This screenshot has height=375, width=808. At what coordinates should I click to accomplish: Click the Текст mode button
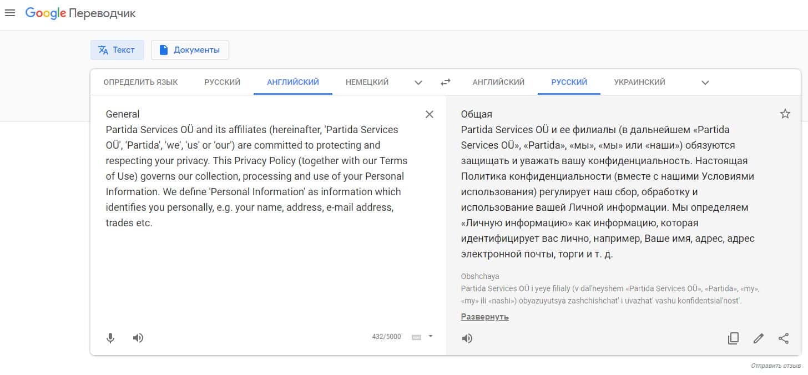(117, 50)
